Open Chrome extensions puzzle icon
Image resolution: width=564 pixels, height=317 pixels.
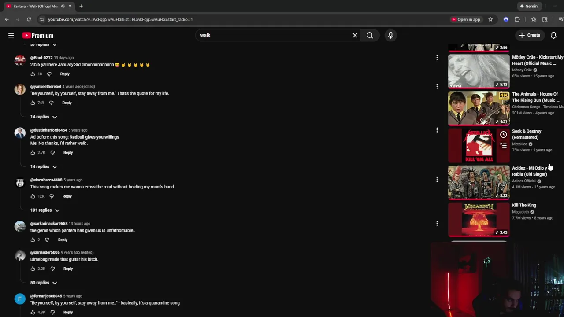pyautogui.click(x=517, y=19)
